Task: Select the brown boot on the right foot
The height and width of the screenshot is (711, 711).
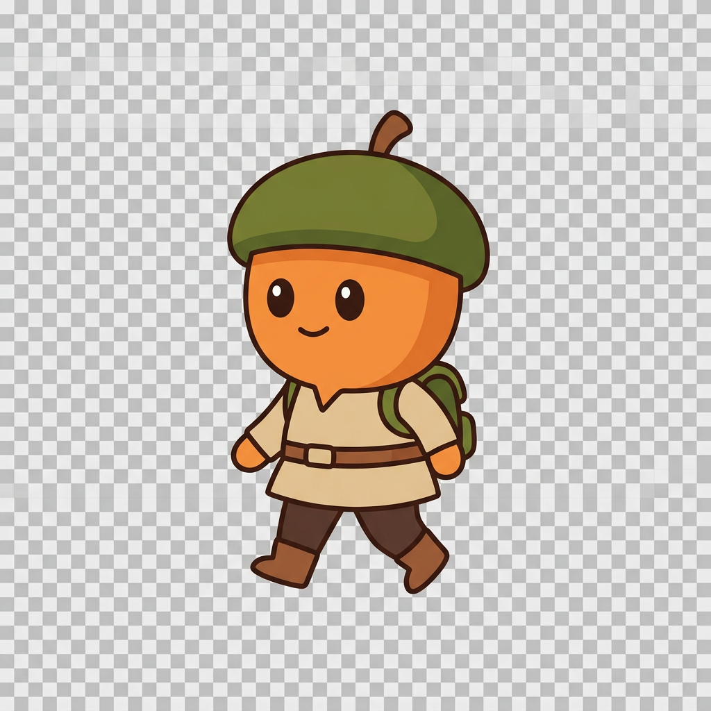Action: click(421, 562)
